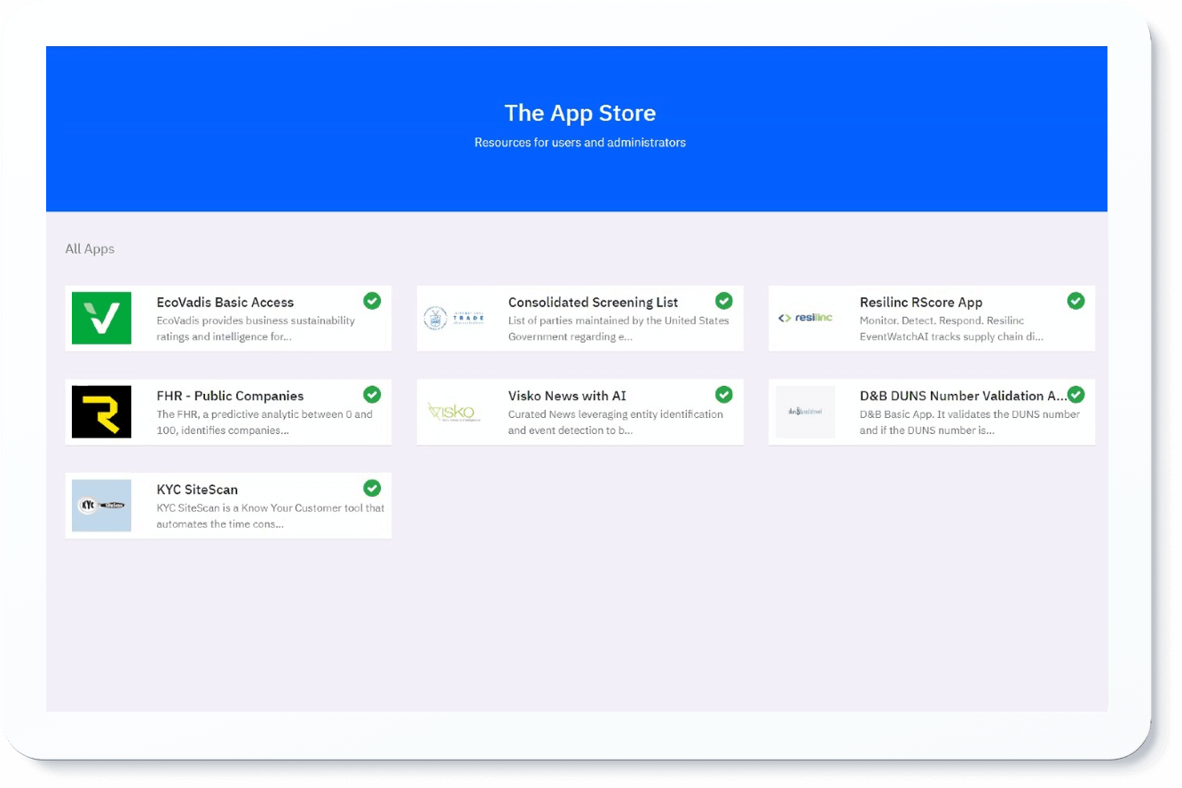Open Resilinc RScore App title
Screen dimensions: 1182x788
pyautogui.click(x=921, y=303)
